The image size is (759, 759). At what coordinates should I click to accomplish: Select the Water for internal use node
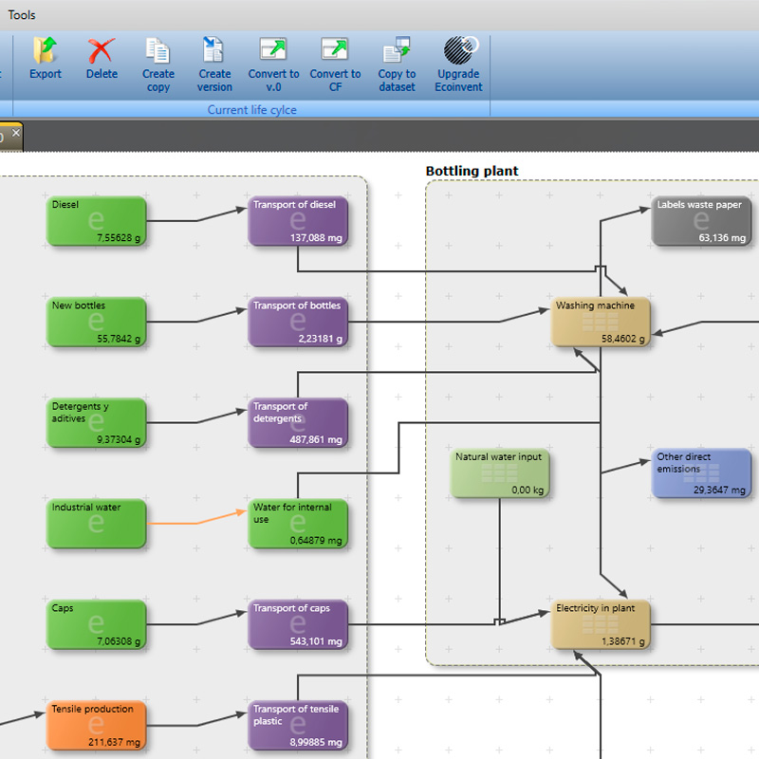pyautogui.click(x=298, y=524)
